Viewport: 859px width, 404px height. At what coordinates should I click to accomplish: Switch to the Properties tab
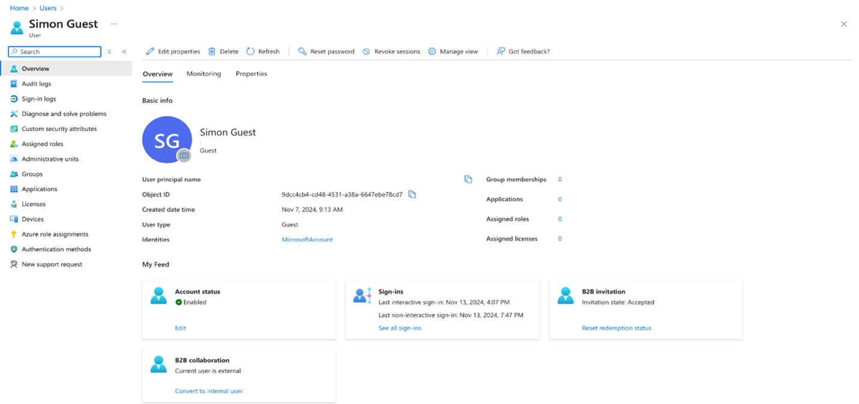click(251, 73)
